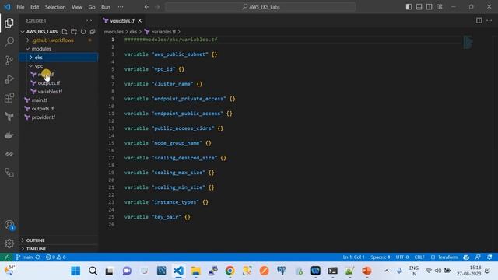Screen dimensions: 498x280
Task: Switch branch using main in status bar
Action: pos(25,257)
